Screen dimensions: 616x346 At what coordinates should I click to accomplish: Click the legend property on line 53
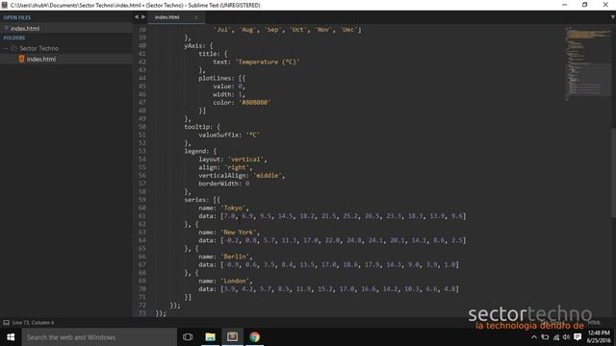pos(194,151)
